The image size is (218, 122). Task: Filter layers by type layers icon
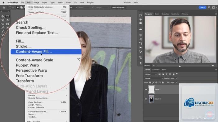click(x=166, y=74)
